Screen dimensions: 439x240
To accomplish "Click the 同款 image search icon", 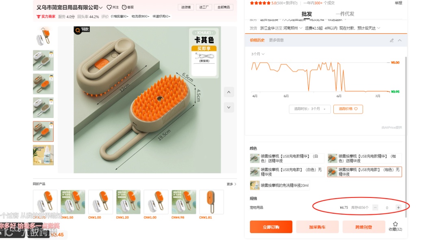I will click(x=78, y=30).
